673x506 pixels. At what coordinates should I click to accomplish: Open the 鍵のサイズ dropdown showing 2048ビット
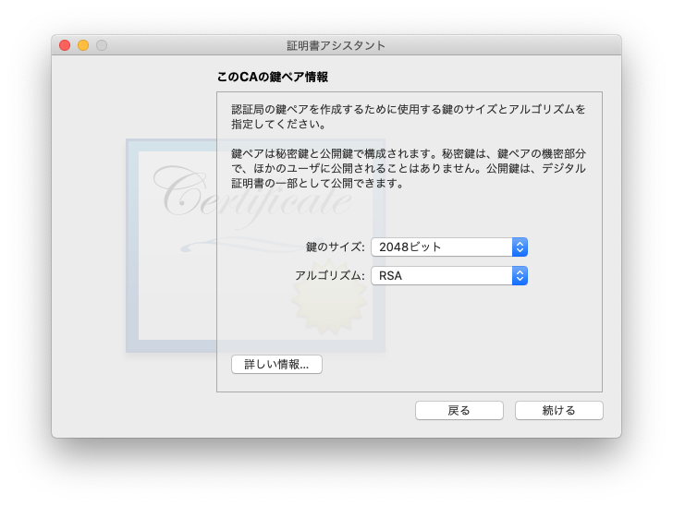coord(449,247)
